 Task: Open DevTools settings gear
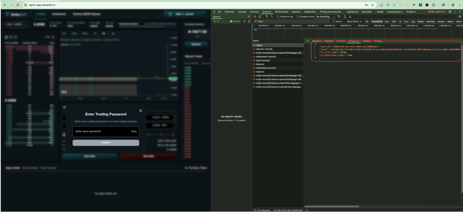pyautogui.click(x=450, y=12)
